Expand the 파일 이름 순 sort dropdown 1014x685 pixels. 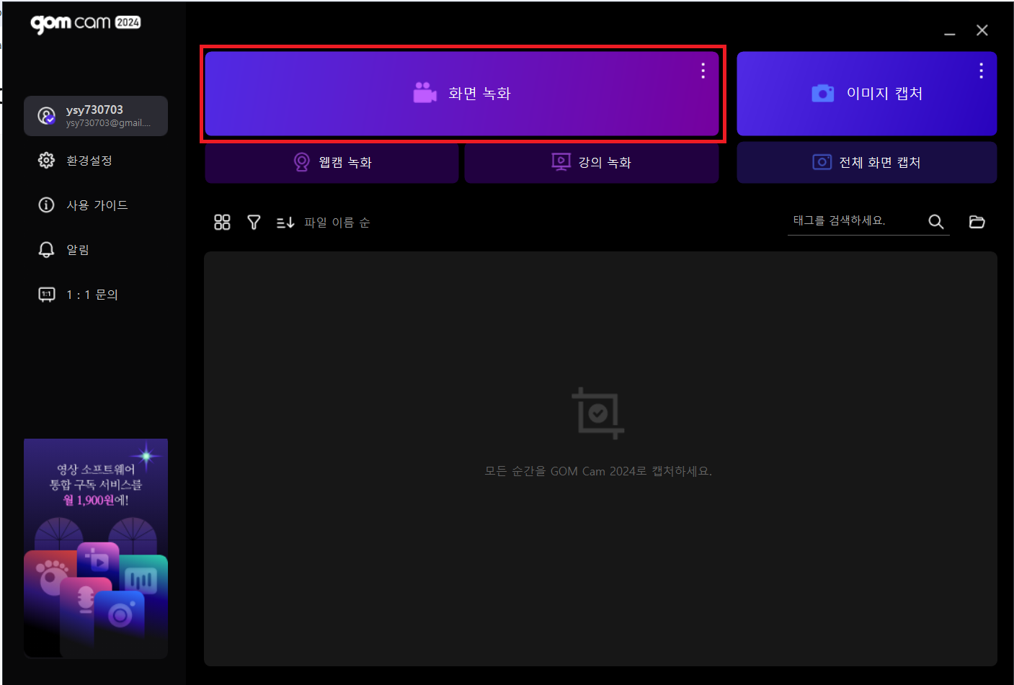[x=337, y=223]
